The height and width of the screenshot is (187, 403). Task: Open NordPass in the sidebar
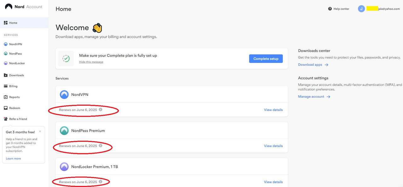(x=15, y=54)
